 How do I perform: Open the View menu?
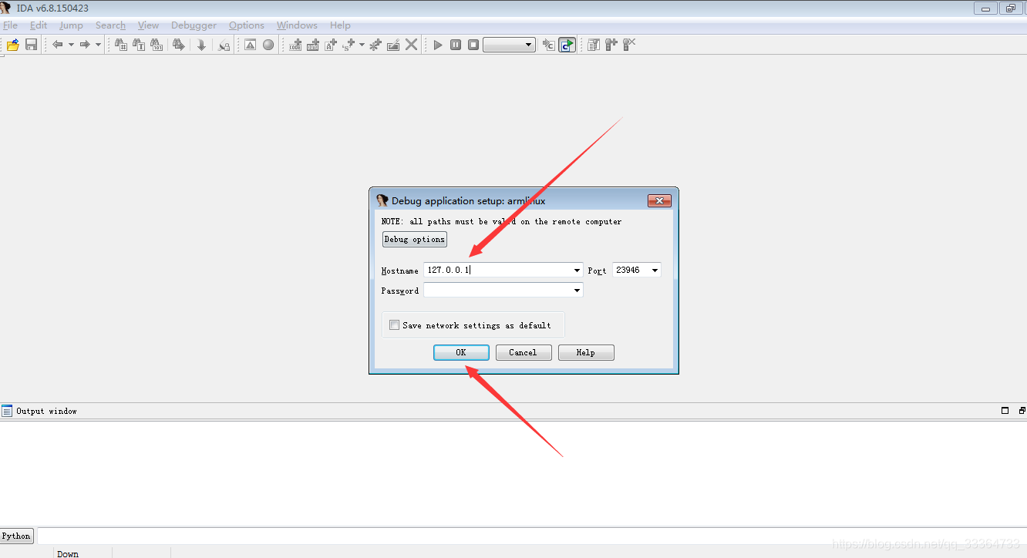148,25
